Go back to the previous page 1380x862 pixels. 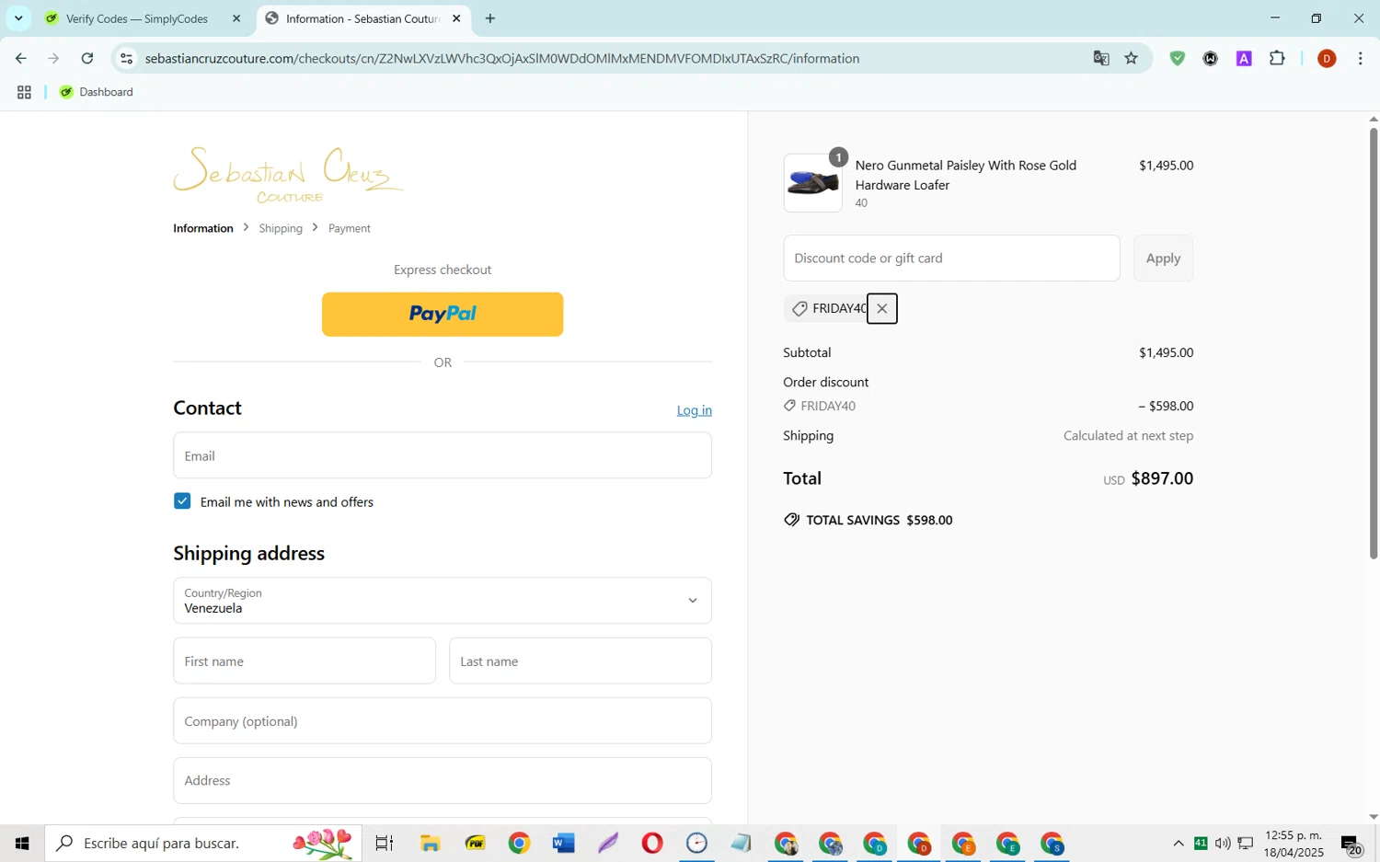pos(20,58)
